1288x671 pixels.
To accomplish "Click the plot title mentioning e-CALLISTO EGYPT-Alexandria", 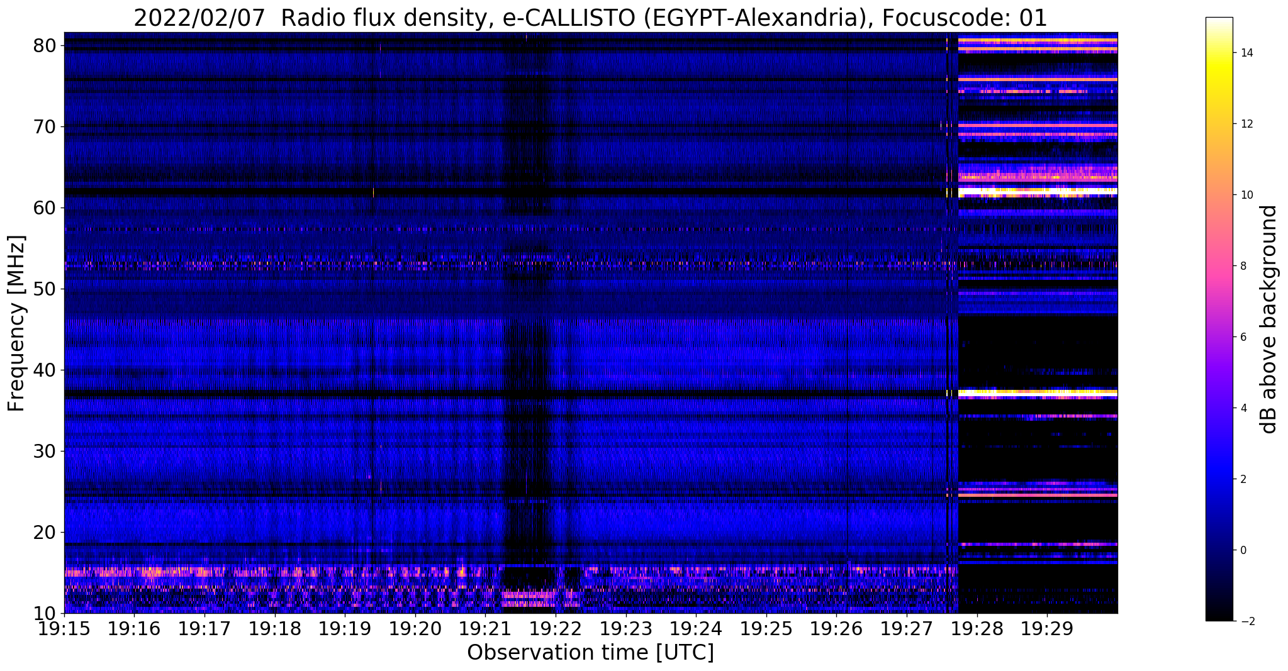I will pos(590,18).
